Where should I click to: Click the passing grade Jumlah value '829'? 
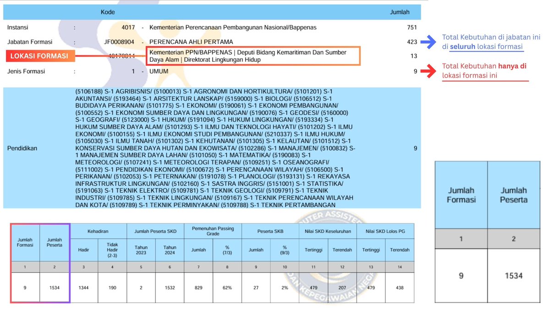point(198,287)
